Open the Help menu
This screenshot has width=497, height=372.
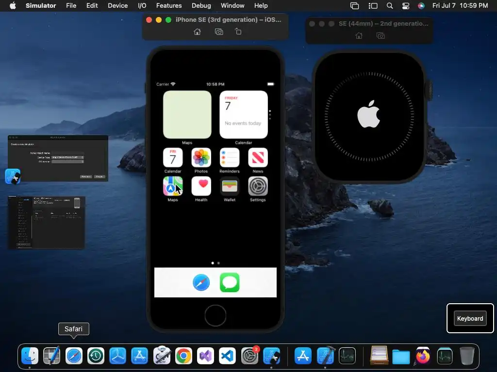261,6
